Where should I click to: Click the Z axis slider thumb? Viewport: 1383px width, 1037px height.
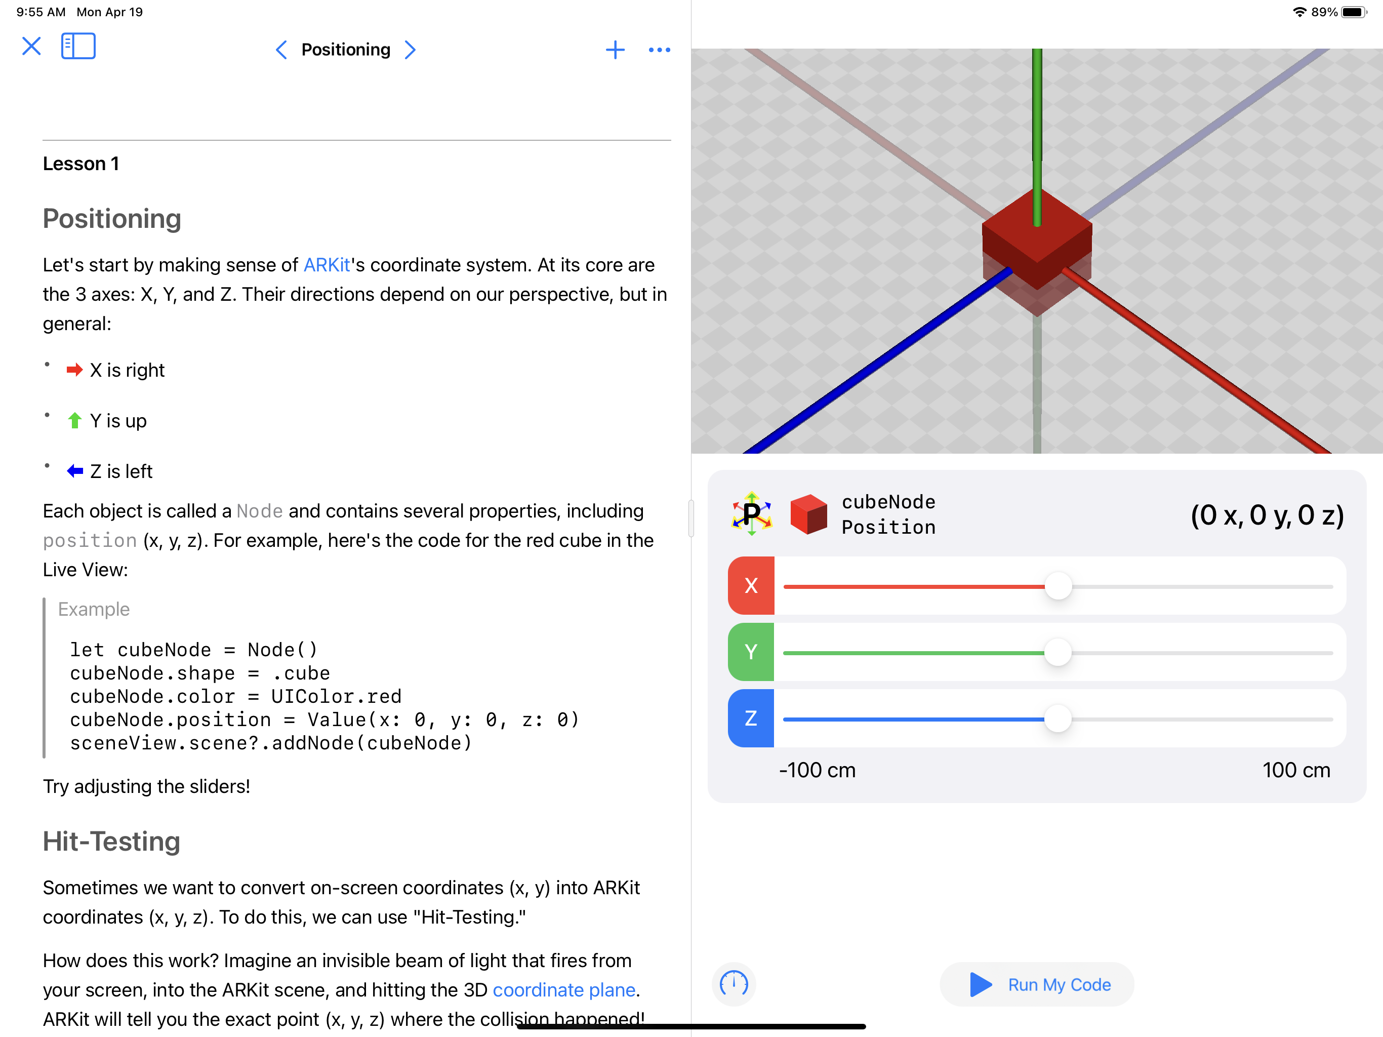tap(1058, 720)
